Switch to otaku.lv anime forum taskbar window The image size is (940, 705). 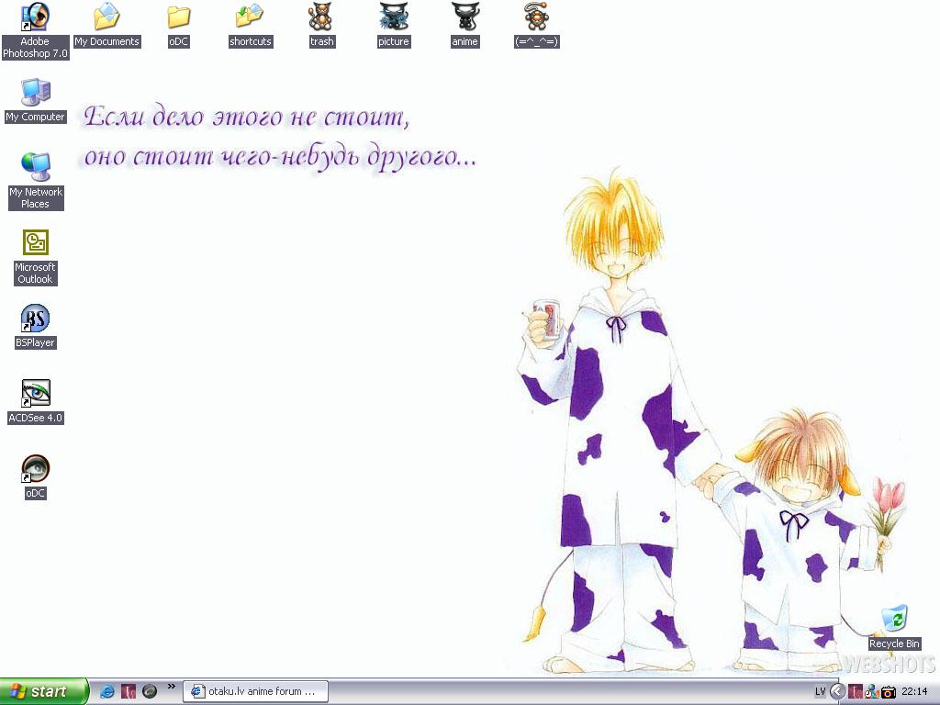[x=255, y=691]
